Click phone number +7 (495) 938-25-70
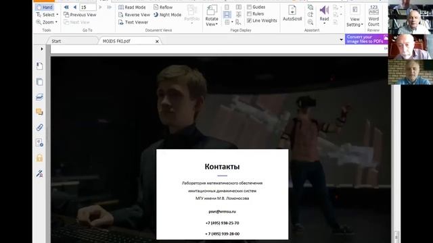The image size is (433, 243). click(223, 223)
